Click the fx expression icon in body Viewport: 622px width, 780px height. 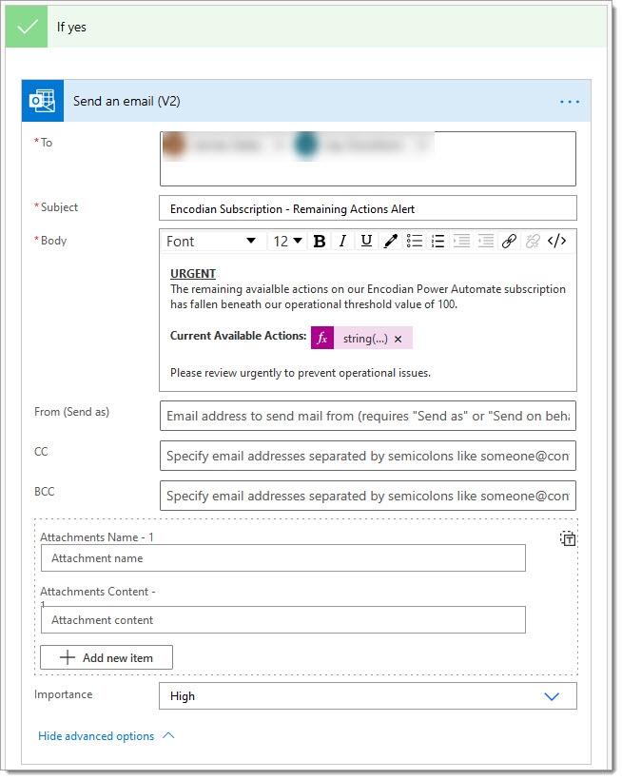[322, 339]
